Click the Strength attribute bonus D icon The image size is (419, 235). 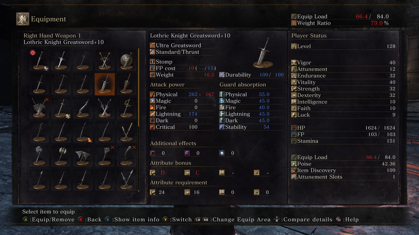tap(153, 173)
